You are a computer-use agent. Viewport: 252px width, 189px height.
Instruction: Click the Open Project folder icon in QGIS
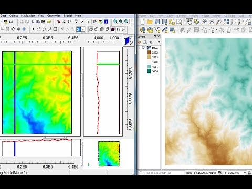pyautogui.click(x=150, y=22)
